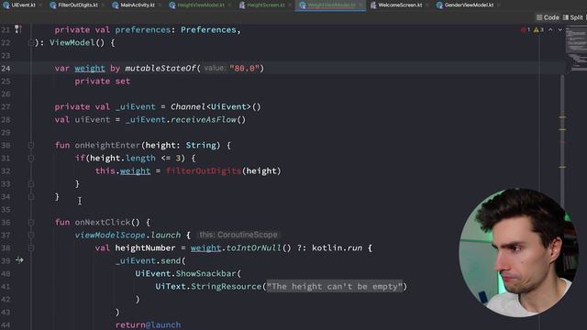Click receiveAsFlow on line 28
587x330 pixels.
(204, 120)
